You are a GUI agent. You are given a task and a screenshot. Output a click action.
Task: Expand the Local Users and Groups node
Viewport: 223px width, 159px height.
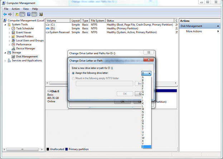coord(9,41)
